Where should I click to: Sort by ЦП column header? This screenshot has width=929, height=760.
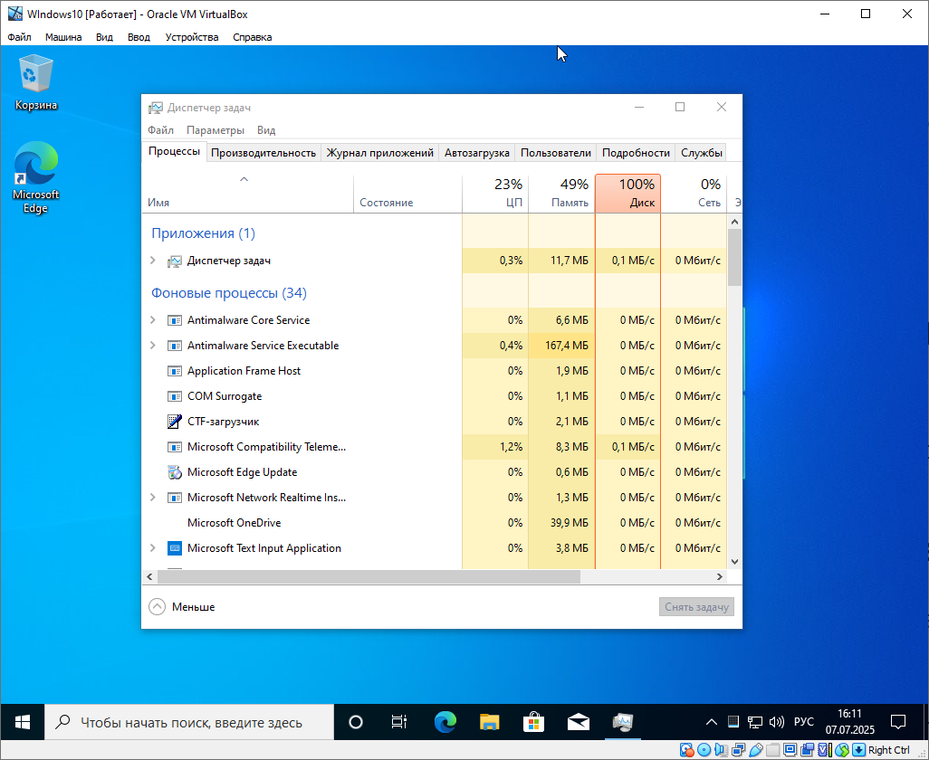[495, 194]
